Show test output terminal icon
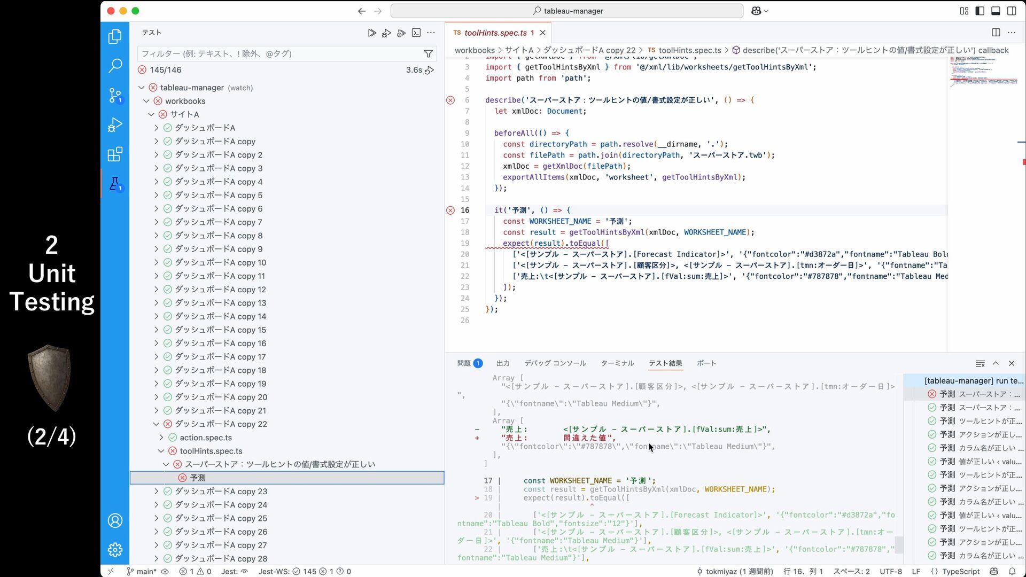This screenshot has width=1026, height=577. point(416,33)
